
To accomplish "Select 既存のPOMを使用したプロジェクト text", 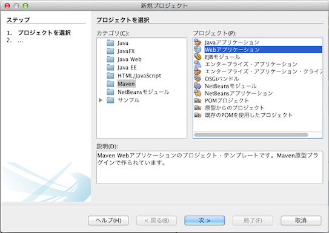I will click(x=248, y=115).
